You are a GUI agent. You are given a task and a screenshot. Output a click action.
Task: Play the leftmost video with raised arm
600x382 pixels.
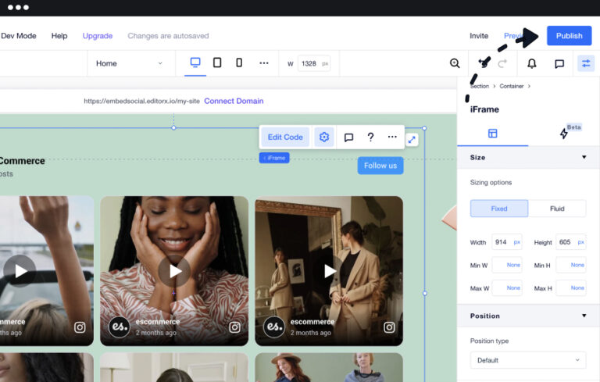coord(19,271)
